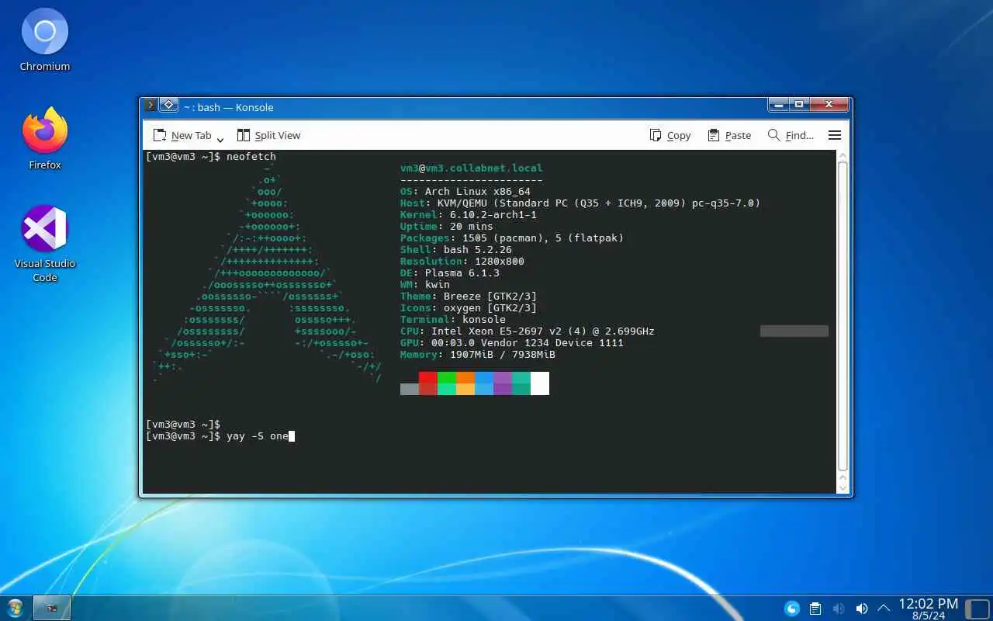
Task: Click blue swirl tray icon
Action: click(792, 609)
